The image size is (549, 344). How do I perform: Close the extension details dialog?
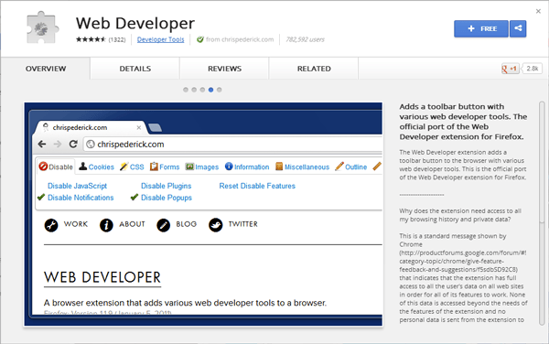click(538, 11)
